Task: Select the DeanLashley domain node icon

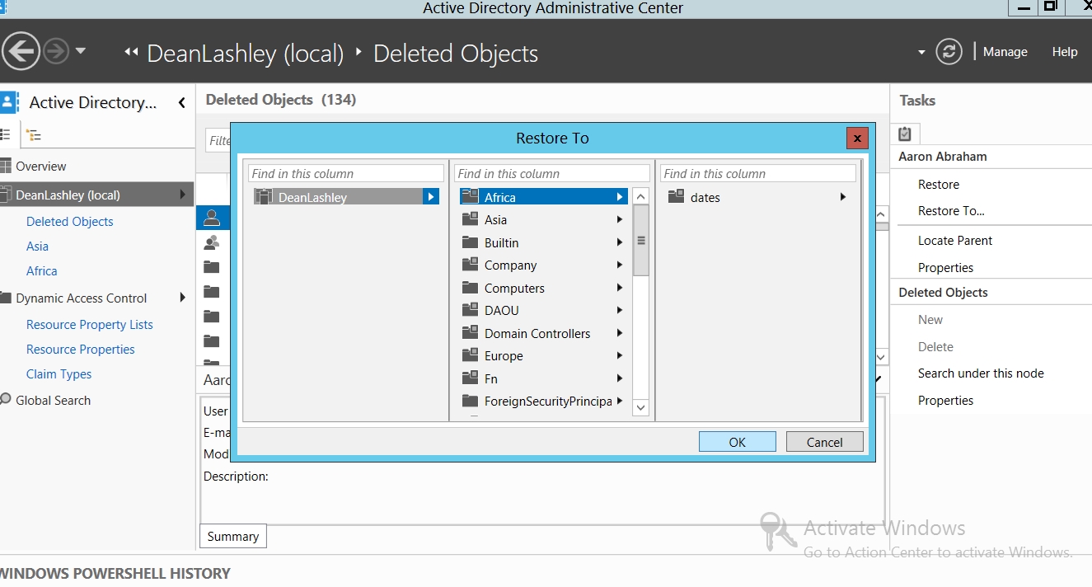Action: click(x=263, y=197)
